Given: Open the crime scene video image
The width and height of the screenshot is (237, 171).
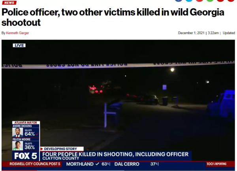Looking at the screenshot, I should point(118,105).
